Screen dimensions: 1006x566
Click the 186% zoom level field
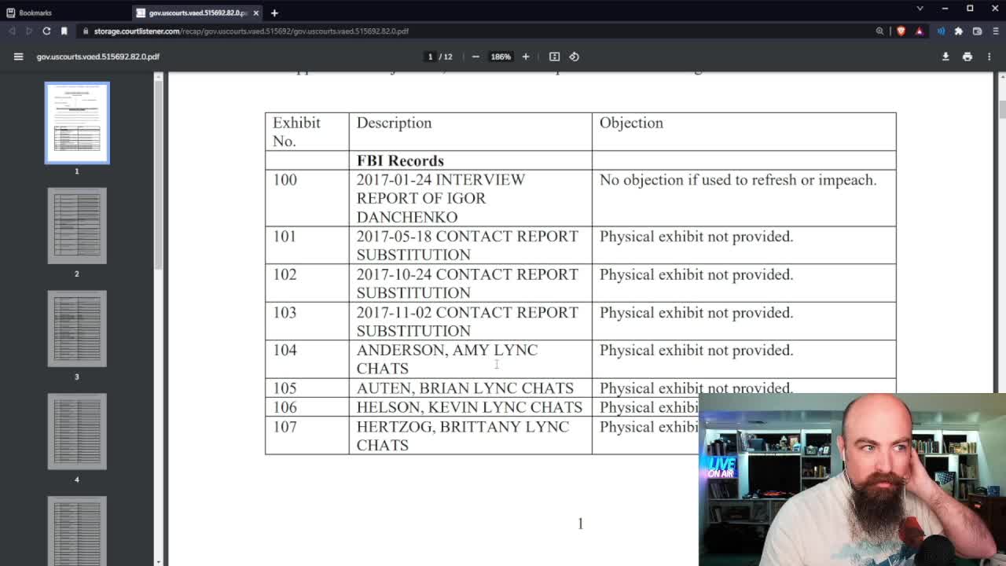pos(501,57)
